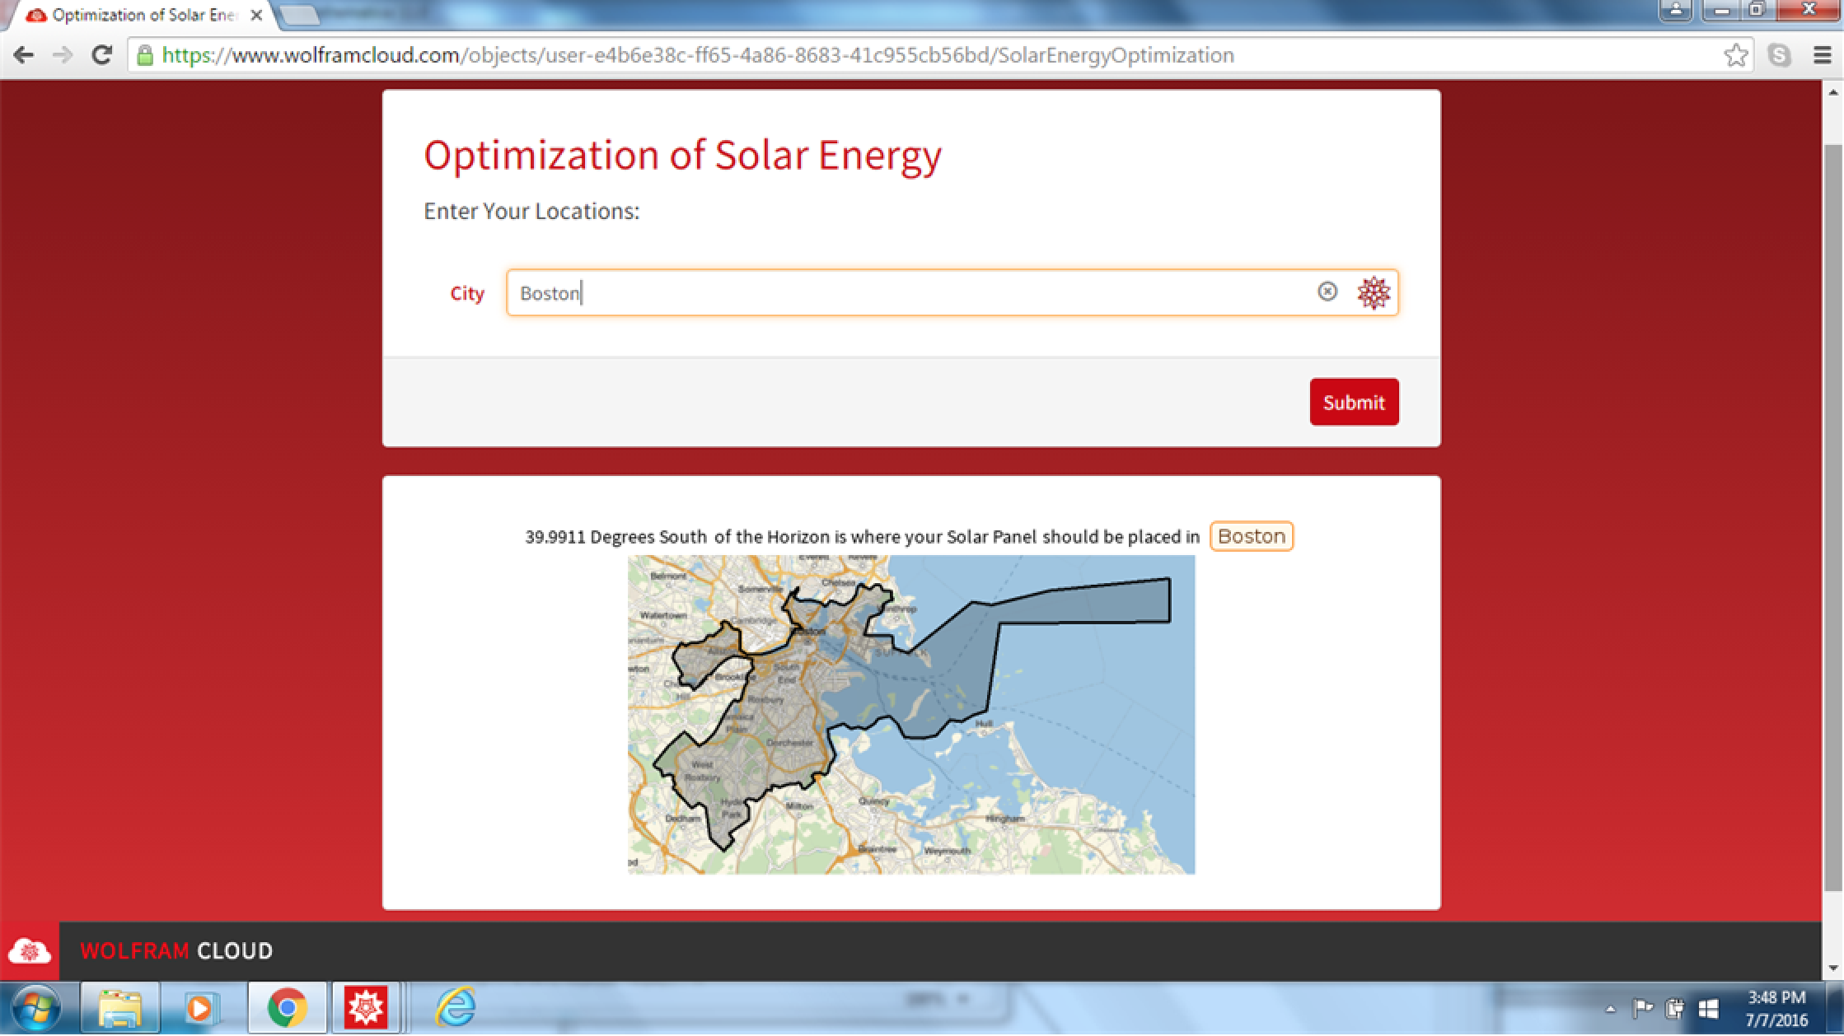1844x1036 pixels.
Task: Go back using the browser back arrow
Action: (x=24, y=55)
